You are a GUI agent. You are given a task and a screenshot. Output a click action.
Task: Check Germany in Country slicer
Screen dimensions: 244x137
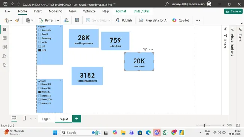pyautogui.click(x=39, y=38)
